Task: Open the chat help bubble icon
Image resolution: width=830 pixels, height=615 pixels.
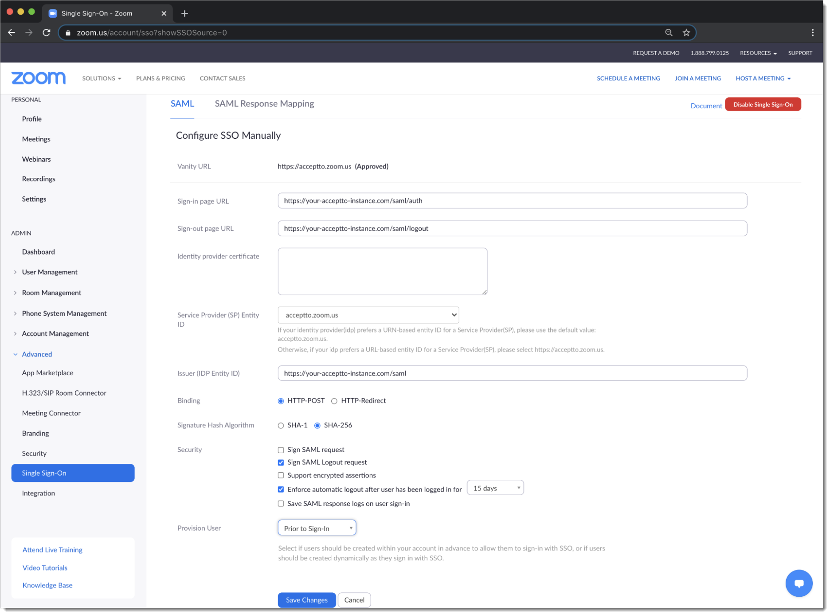Action: click(799, 583)
